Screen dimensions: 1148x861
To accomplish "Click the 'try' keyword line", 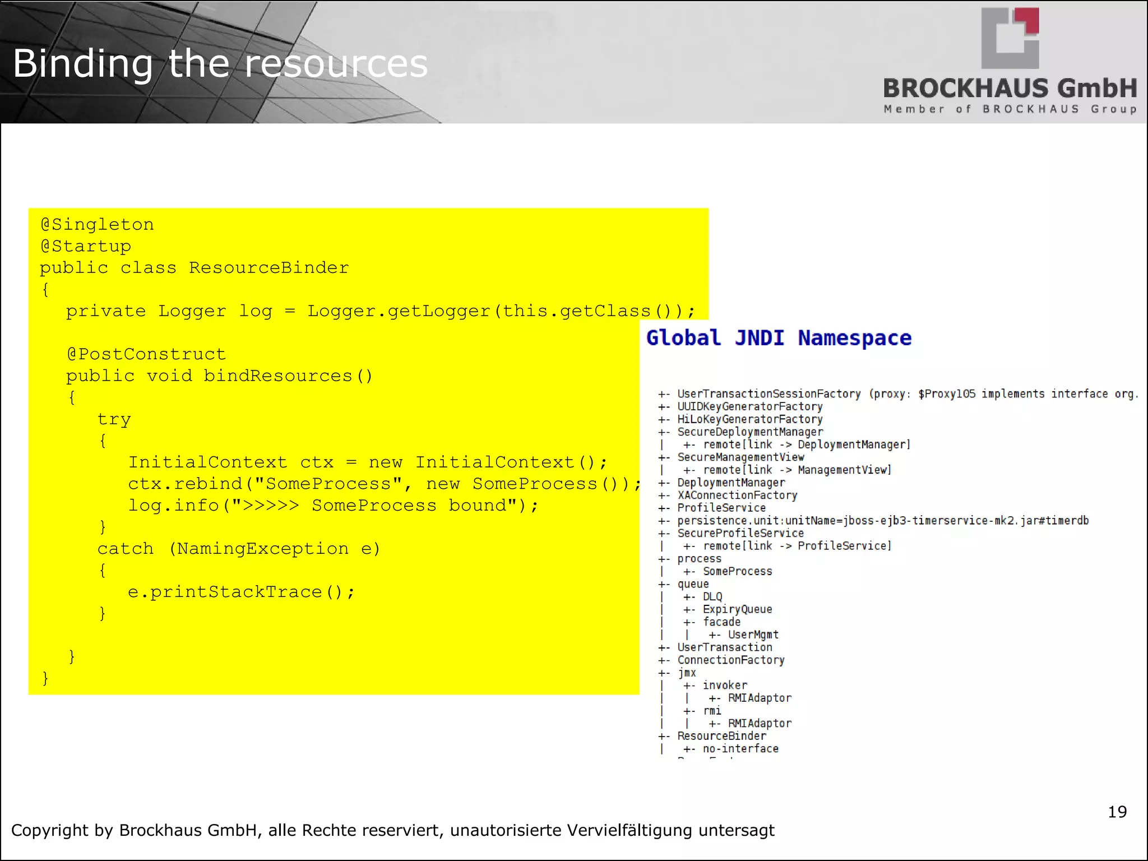I will (x=114, y=419).
